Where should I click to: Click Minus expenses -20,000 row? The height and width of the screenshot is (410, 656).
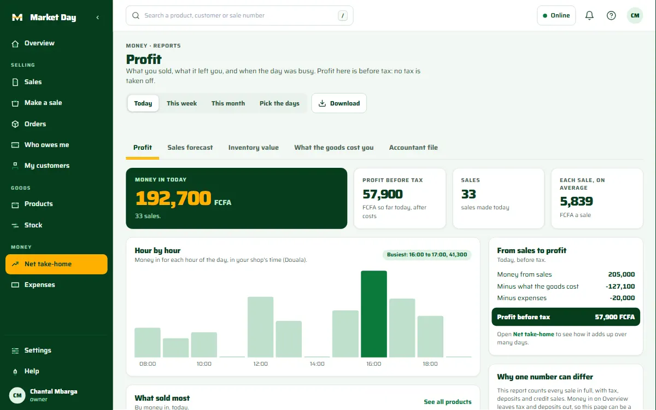[566, 298]
